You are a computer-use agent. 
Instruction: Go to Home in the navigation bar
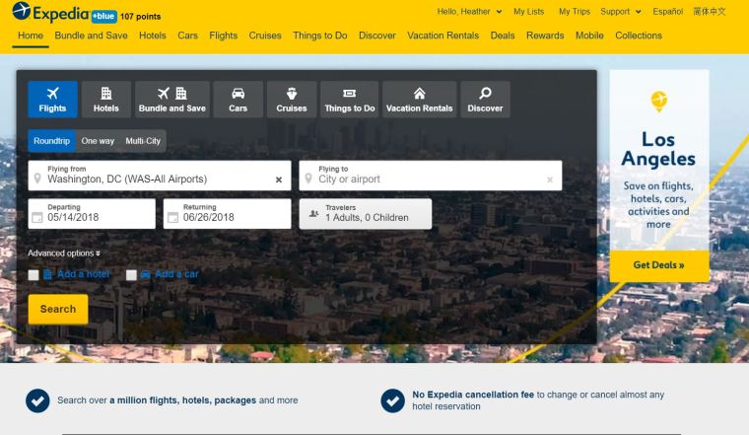[31, 36]
